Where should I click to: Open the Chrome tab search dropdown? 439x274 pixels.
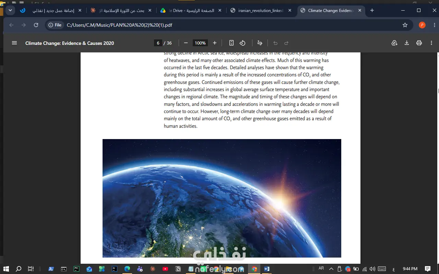[x=10, y=10]
